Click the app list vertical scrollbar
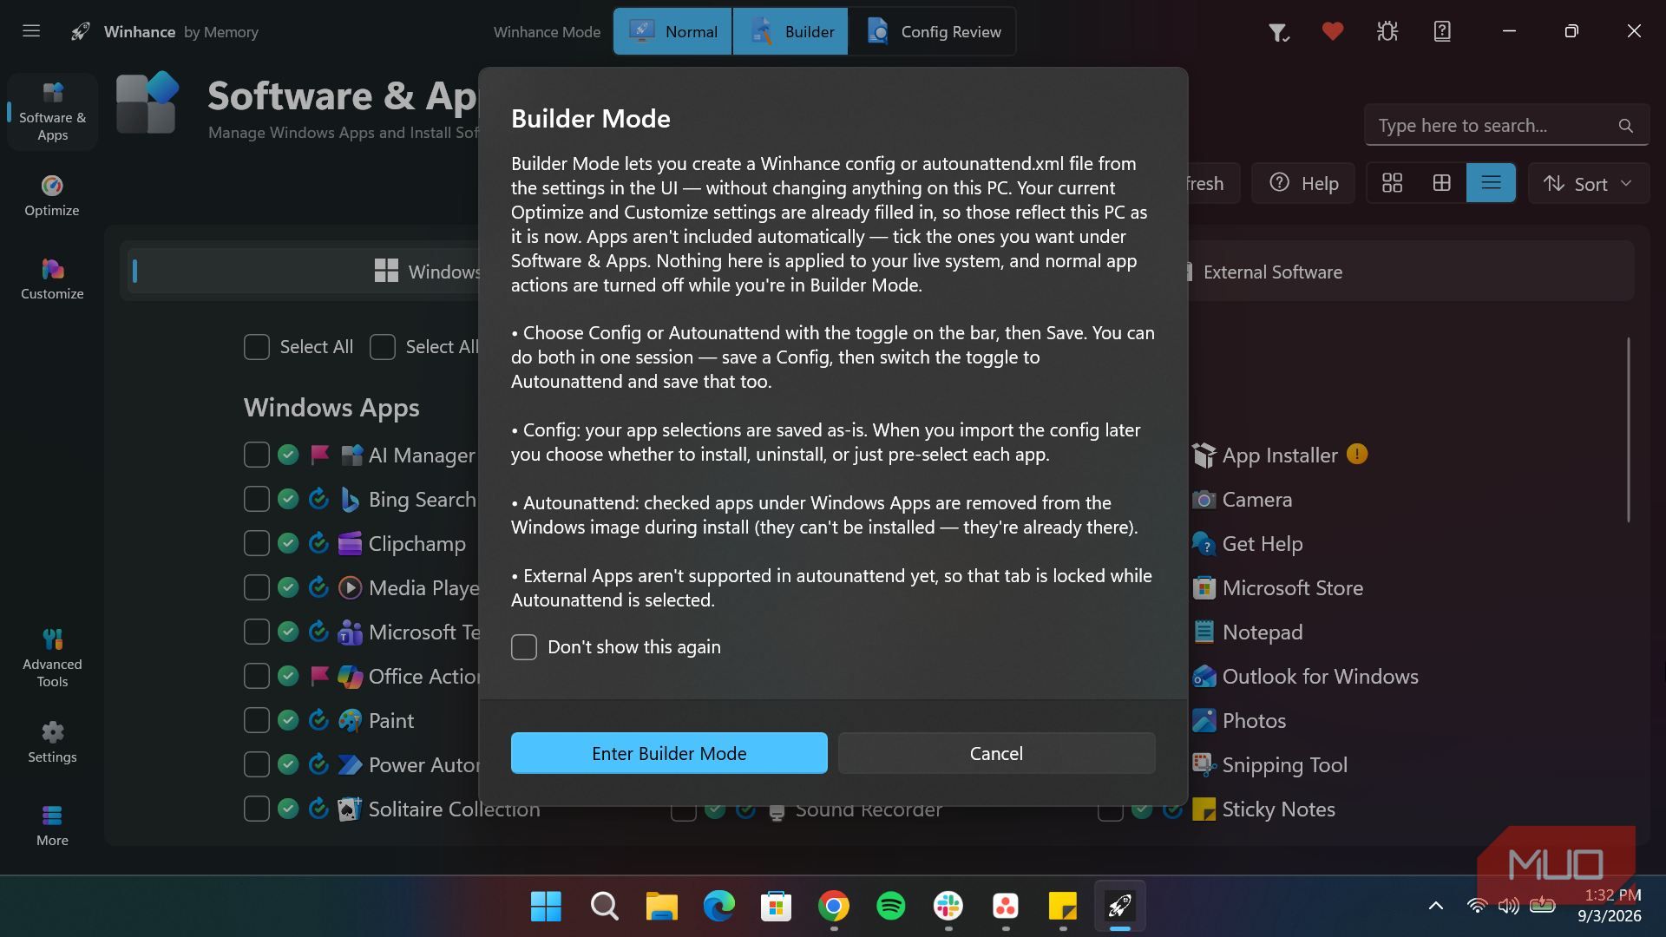This screenshot has width=1666, height=937. [1628, 430]
